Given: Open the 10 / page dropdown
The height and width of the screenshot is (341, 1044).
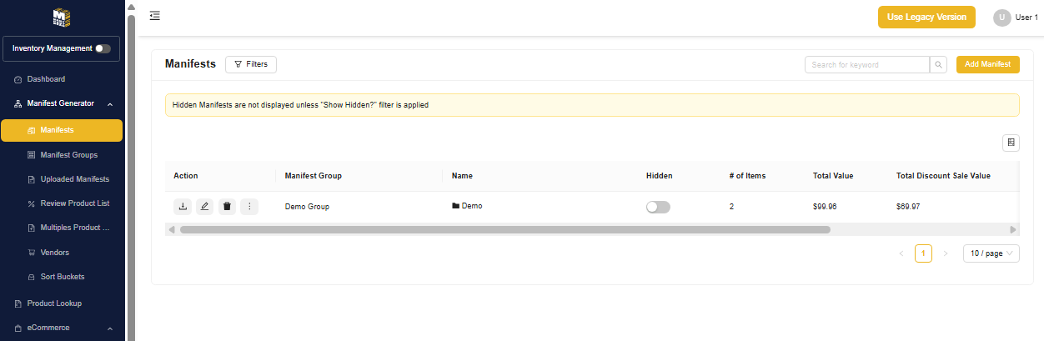Looking at the screenshot, I should coord(991,253).
